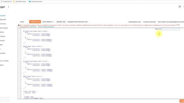Image resolution: width=184 pixels, height=103 pixels.
Task: Click the Изменить тему button
Action: (61, 22)
